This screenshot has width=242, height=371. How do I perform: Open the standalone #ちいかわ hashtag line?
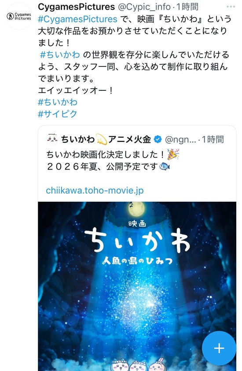(x=58, y=102)
